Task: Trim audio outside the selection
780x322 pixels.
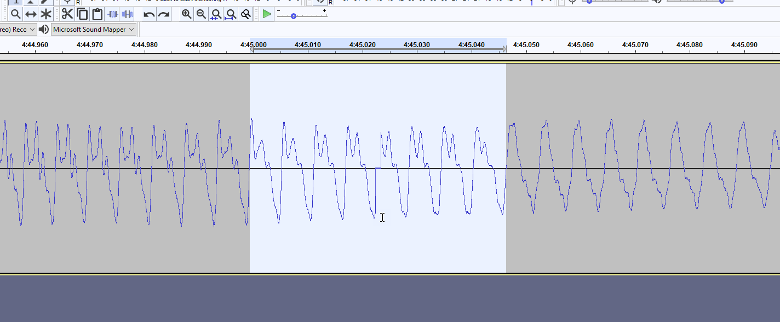Action: click(x=113, y=14)
